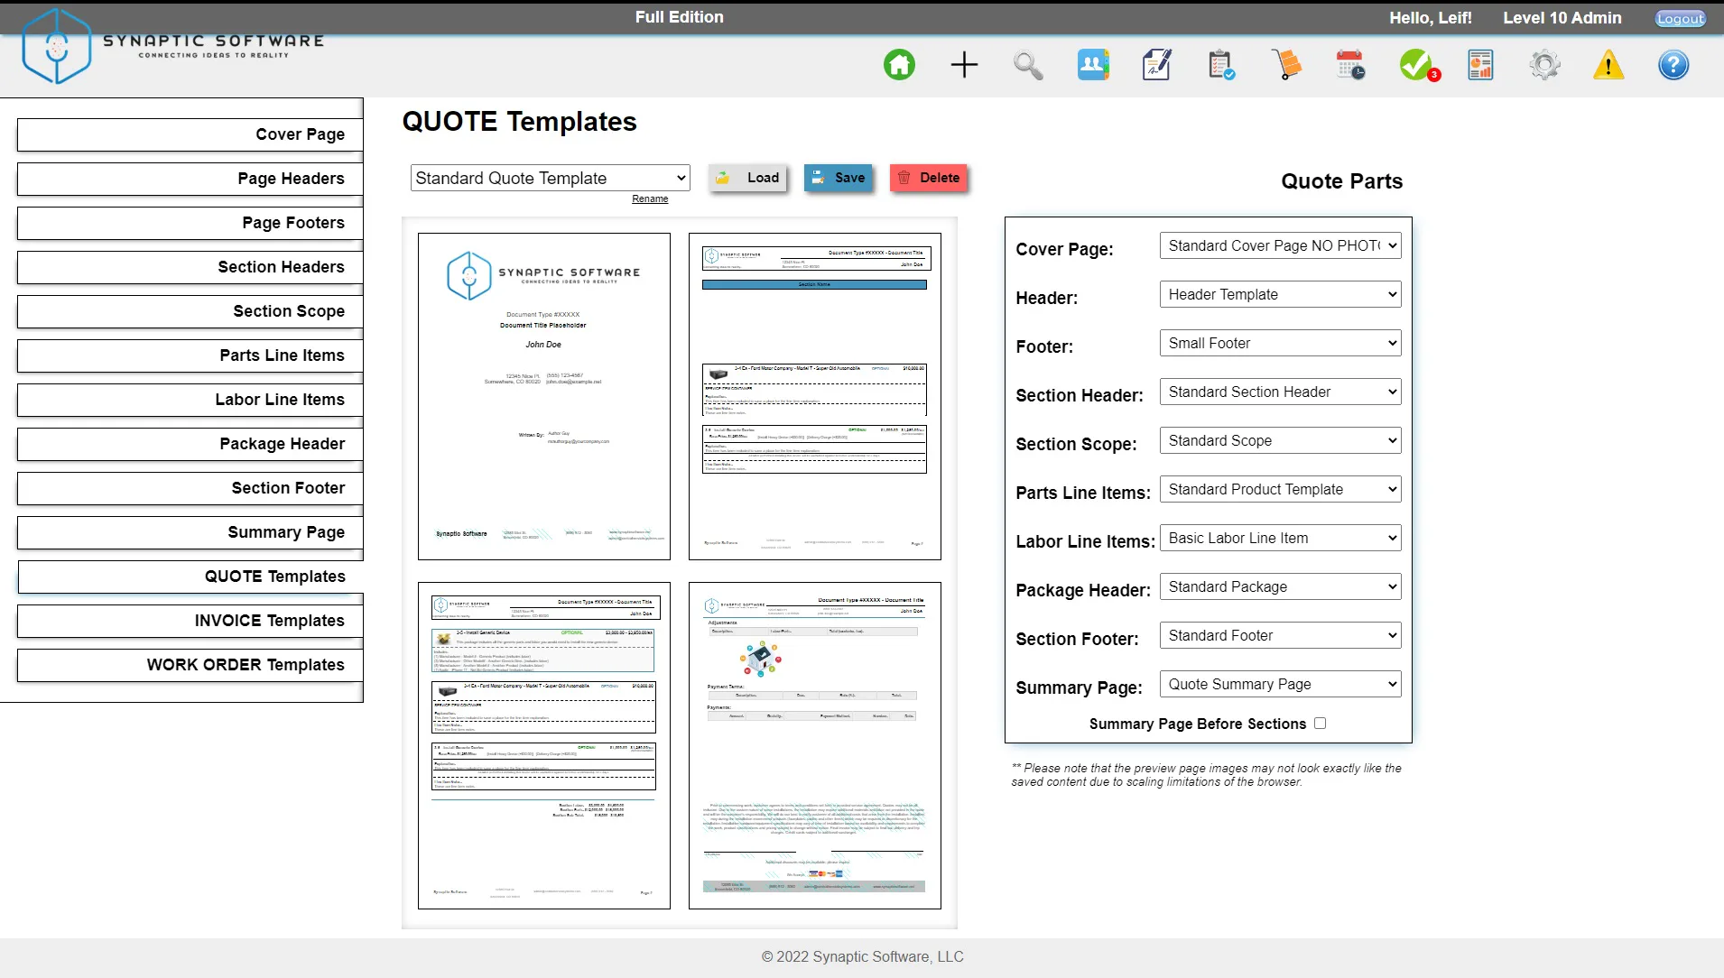Image resolution: width=1724 pixels, height=978 pixels.
Task: Open the blue help question icon
Action: click(x=1673, y=65)
